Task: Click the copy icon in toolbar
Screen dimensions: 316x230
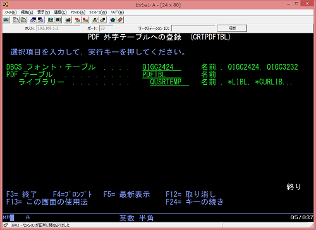Action: (16, 20)
